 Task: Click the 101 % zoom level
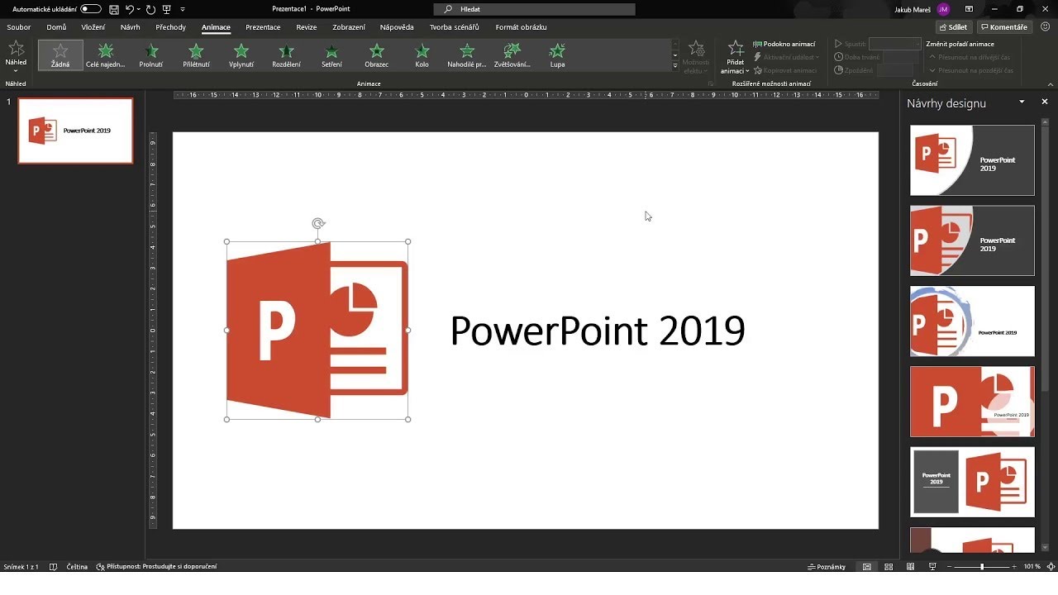(1032, 567)
